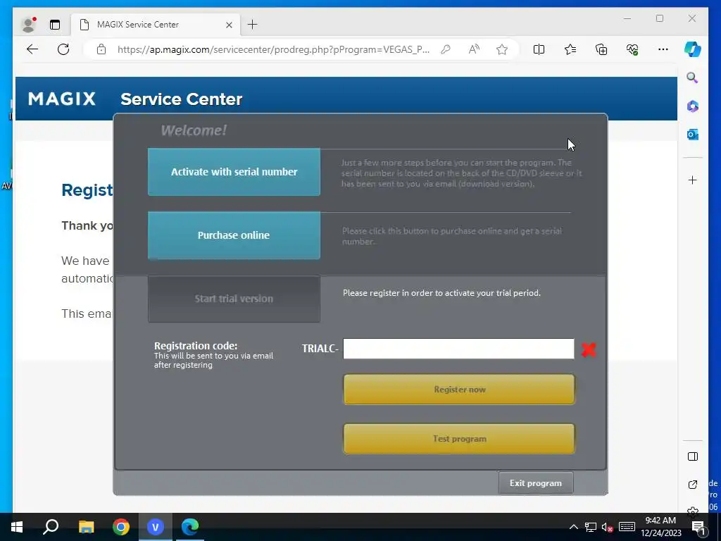This screenshot has height=541, width=721.
Task: Close the MAGIX Service Center tab
Action: 229,25
